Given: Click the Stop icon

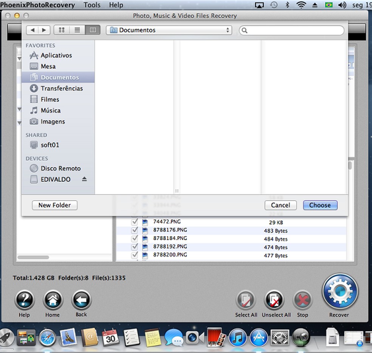Looking at the screenshot, I should [x=302, y=300].
